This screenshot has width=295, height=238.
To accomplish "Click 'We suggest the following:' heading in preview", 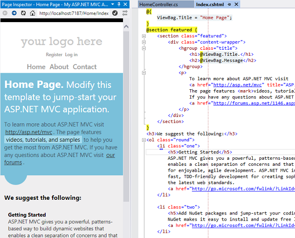I will pyautogui.click(x=43, y=197).
